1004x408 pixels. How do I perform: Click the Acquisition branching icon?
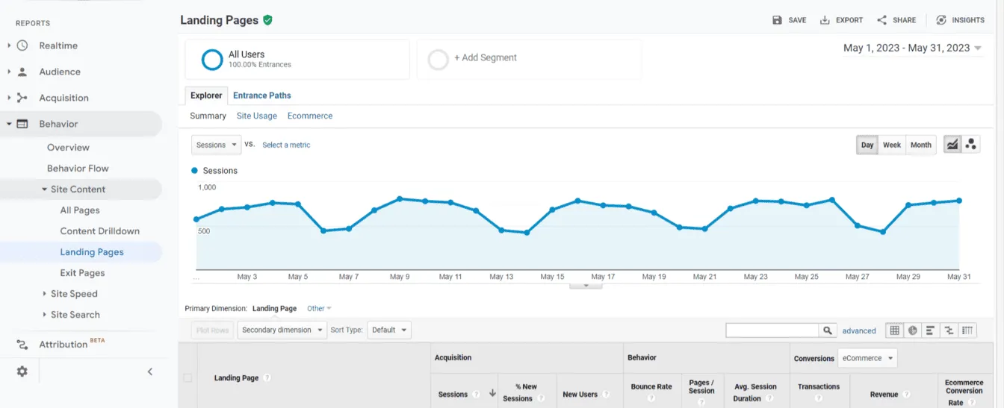(22, 98)
